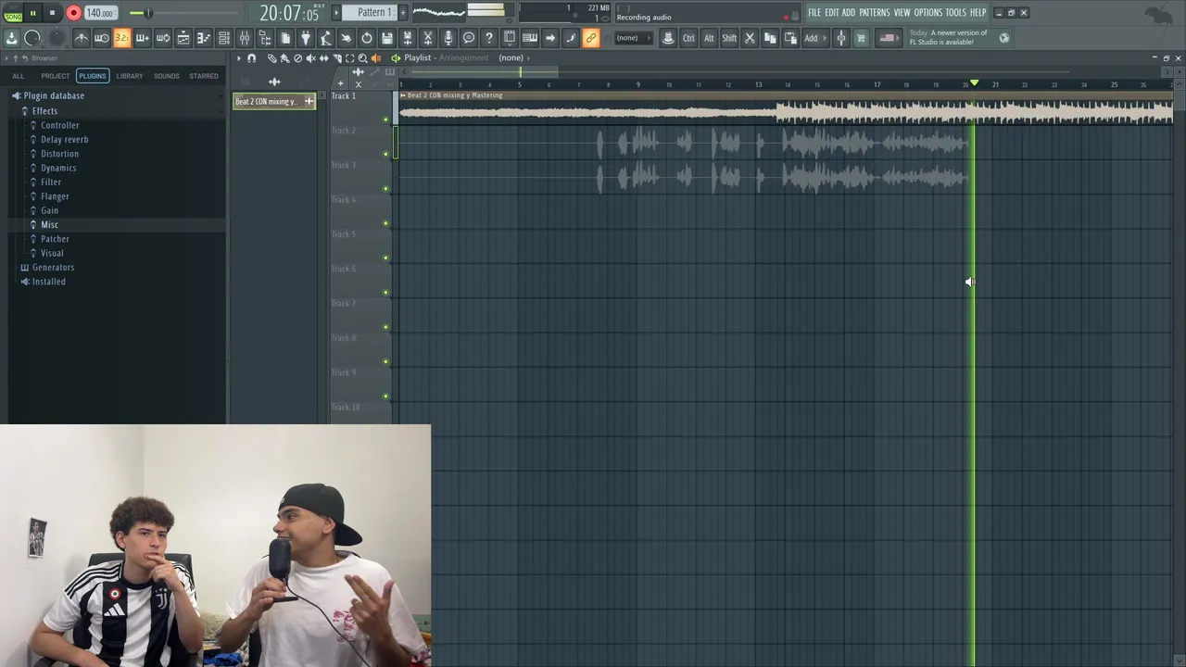Screen dimensions: 1186x667
Task: Toggle overdub recording icon
Action: coord(143,38)
